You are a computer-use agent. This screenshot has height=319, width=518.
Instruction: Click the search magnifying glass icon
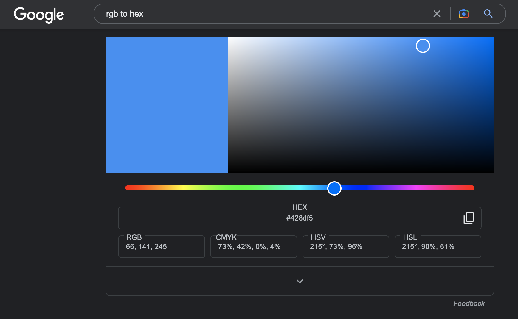(488, 14)
